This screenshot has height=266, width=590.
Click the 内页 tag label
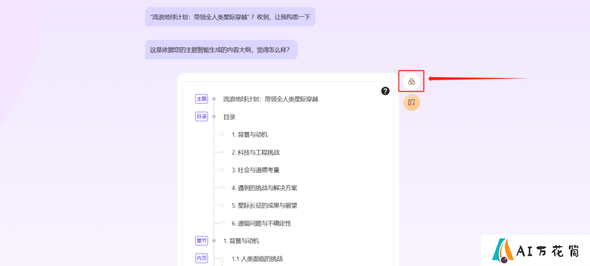201,258
